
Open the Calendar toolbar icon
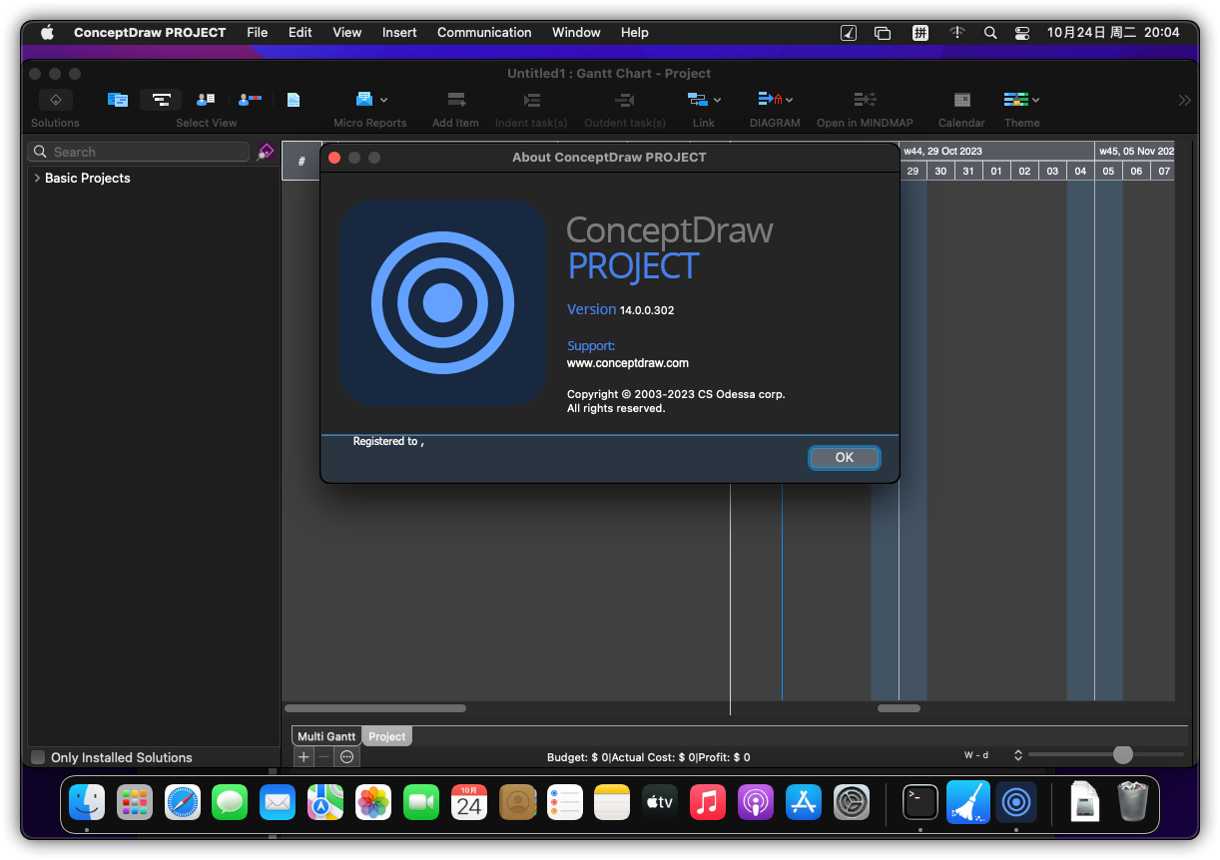962,100
